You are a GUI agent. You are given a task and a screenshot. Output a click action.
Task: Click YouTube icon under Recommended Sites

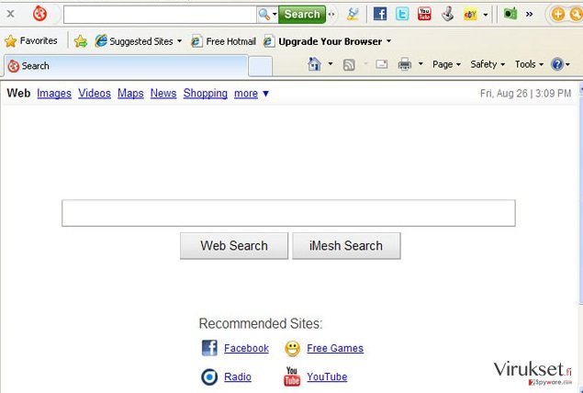coord(292,376)
